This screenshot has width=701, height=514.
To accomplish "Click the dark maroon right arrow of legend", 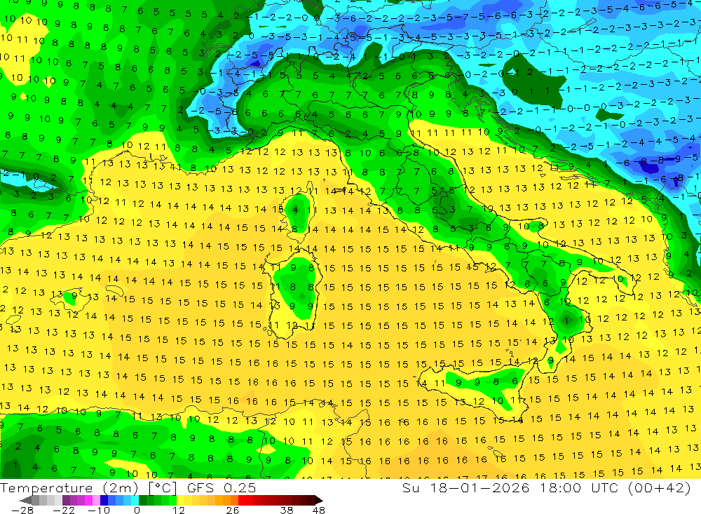I will point(319,500).
